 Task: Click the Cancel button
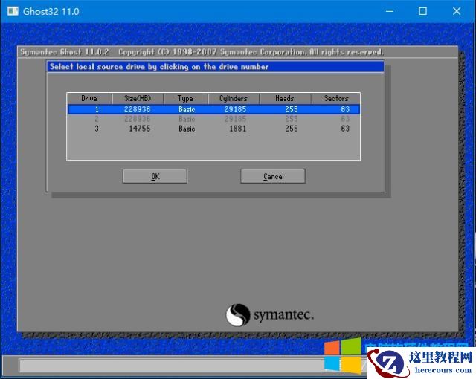[x=273, y=176]
